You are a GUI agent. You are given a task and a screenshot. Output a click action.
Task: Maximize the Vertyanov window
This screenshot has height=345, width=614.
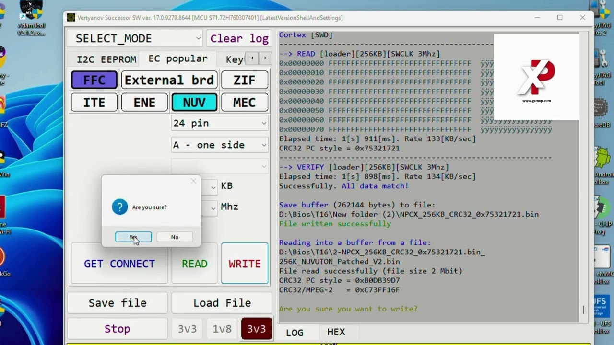559,18
